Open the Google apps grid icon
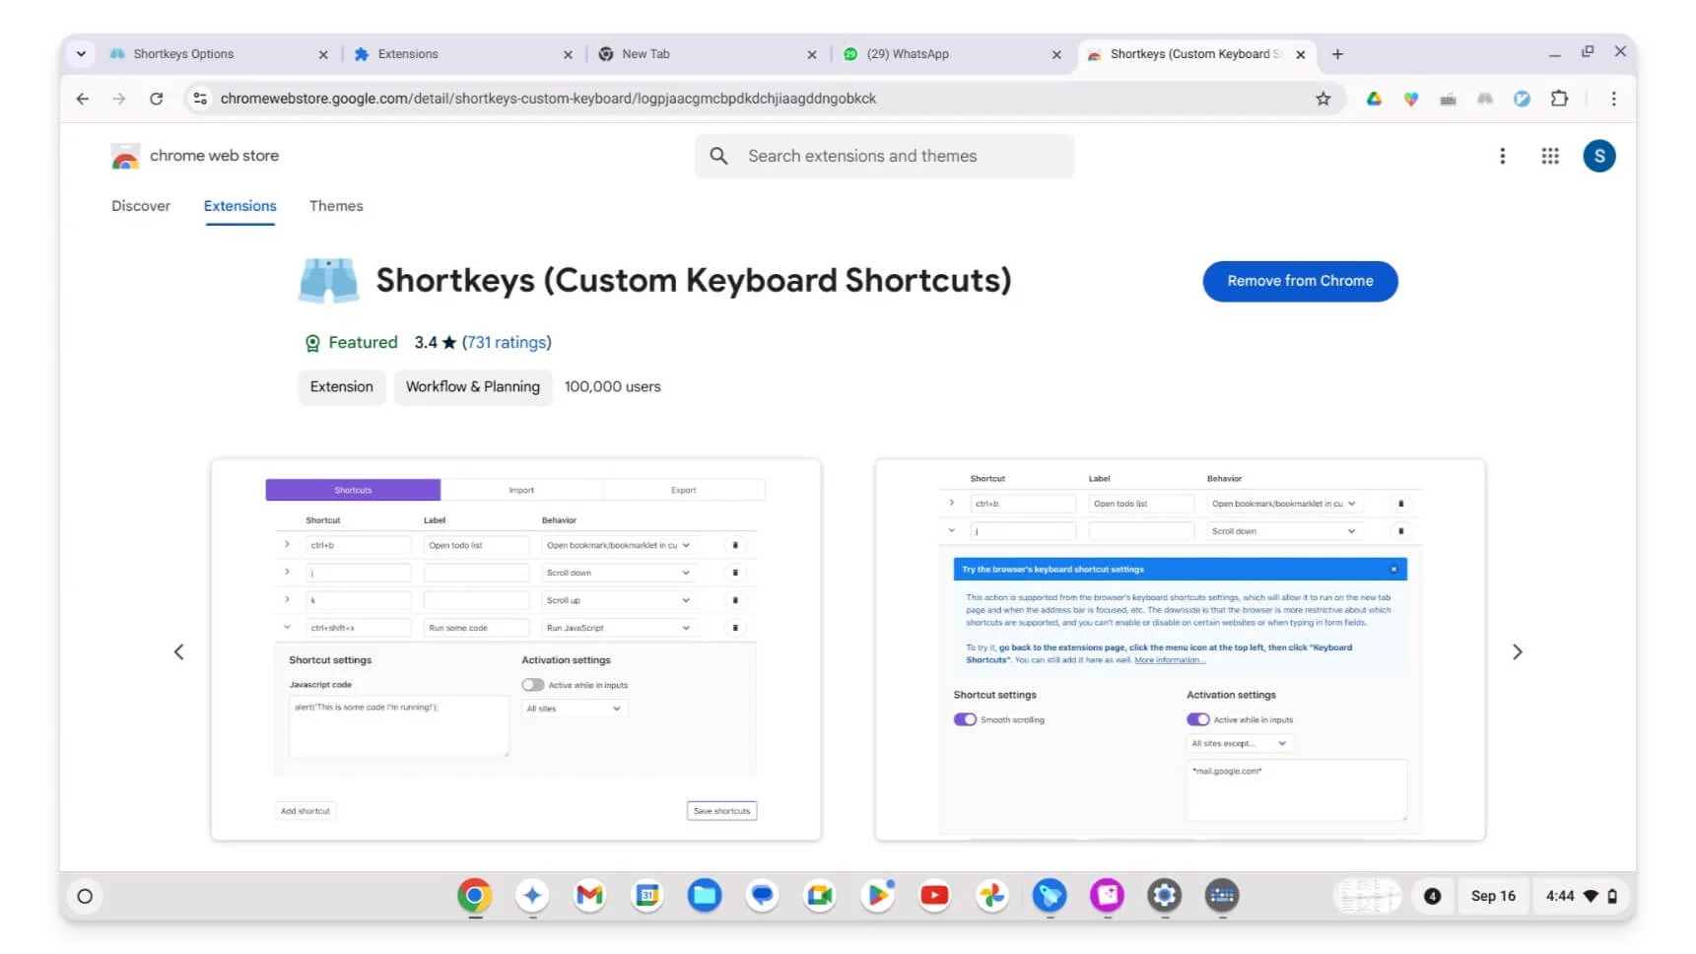Screen dimensions: 1696x954 [1550, 156]
